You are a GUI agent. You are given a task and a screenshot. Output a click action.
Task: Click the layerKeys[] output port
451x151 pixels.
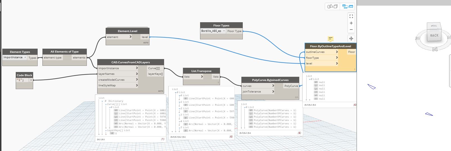click(155, 74)
